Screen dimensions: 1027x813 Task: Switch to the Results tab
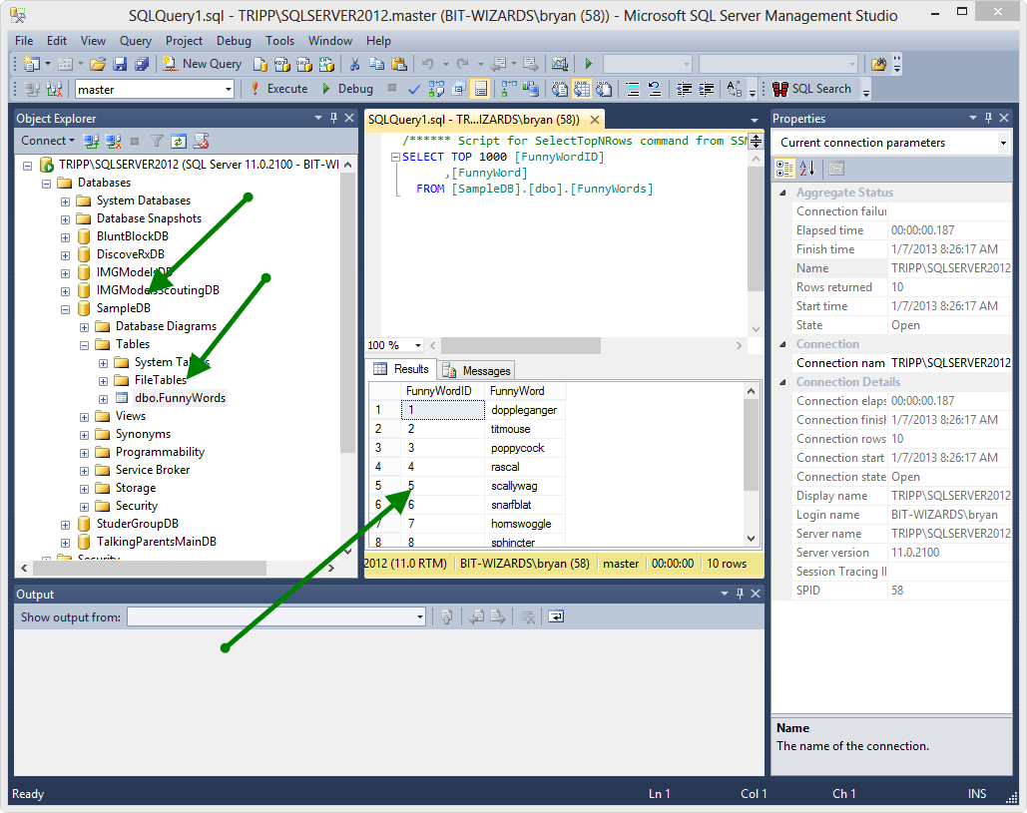[401, 369]
